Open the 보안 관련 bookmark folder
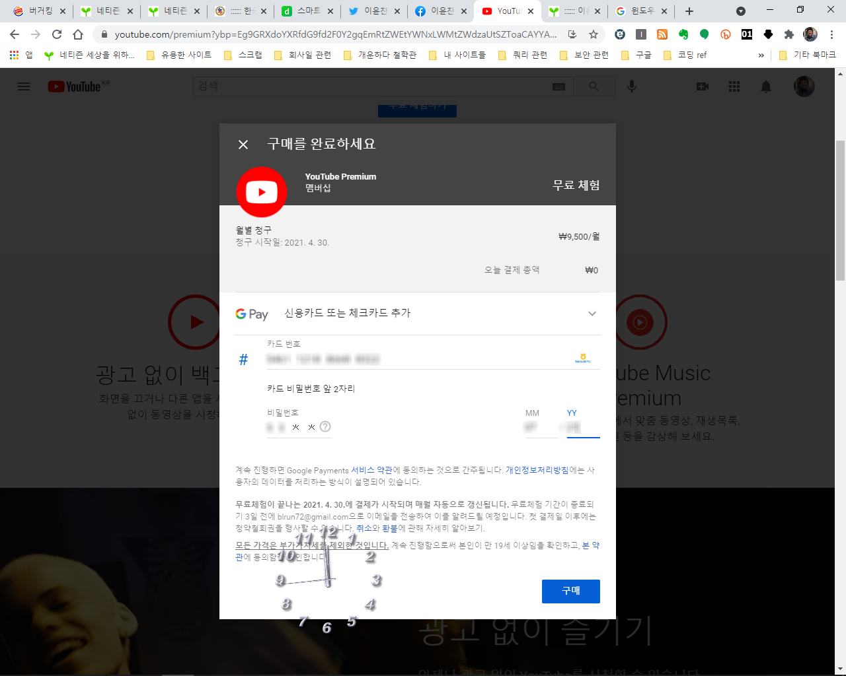 click(584, 55)
